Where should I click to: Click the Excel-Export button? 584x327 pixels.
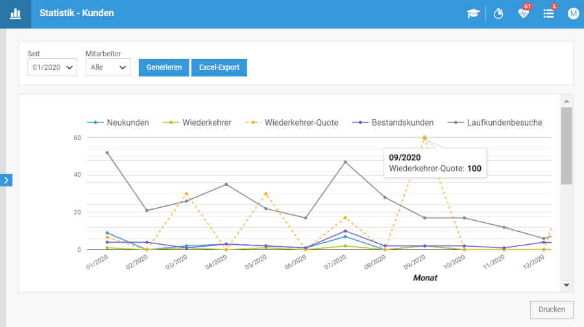coord(219,67)
